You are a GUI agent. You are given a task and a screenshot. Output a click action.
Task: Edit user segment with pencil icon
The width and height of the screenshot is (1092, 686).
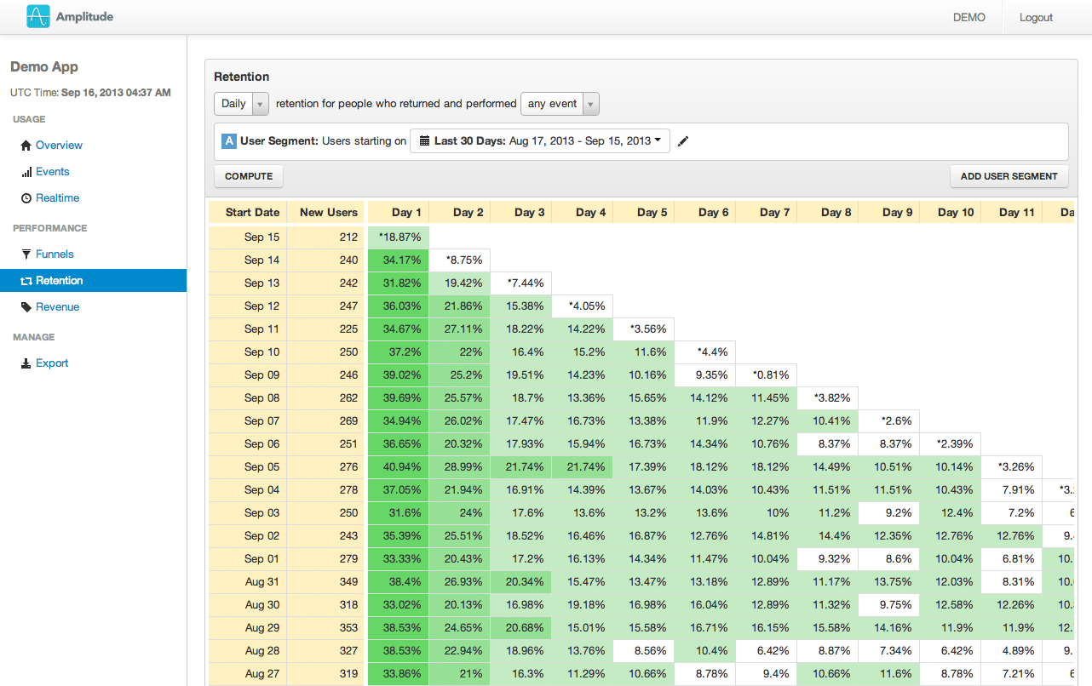tap(683, 141)
